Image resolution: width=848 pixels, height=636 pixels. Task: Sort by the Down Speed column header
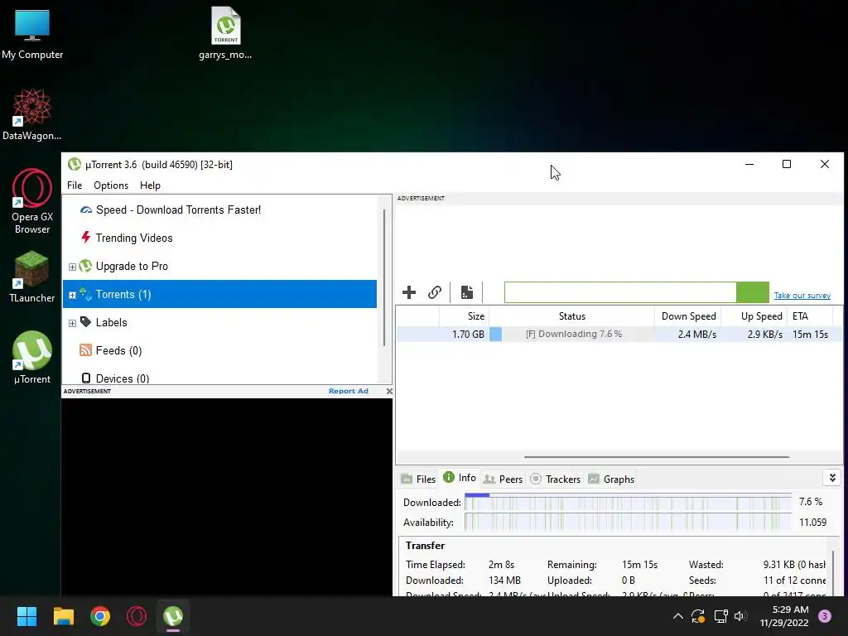(688, 316)
